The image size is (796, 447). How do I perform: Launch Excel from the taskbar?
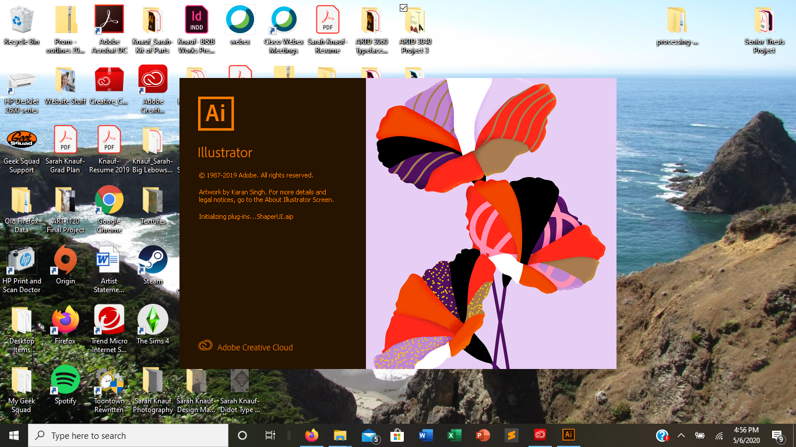[454, 435]
